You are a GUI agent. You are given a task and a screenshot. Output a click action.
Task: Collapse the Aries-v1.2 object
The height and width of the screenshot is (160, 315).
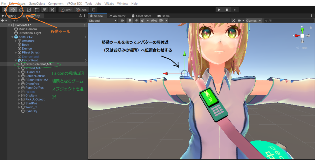12,37
